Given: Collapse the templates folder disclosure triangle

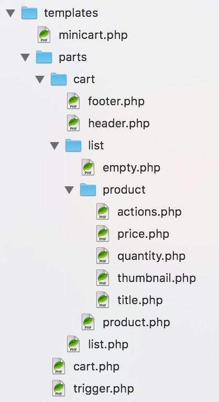Looking at the screenshot, I should click(10, 13).
